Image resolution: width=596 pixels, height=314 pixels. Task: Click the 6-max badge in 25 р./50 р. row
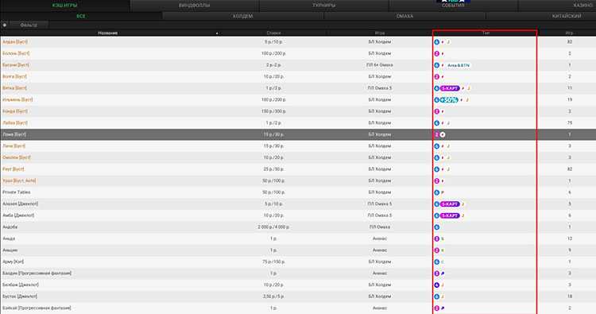tap(437, 169)
